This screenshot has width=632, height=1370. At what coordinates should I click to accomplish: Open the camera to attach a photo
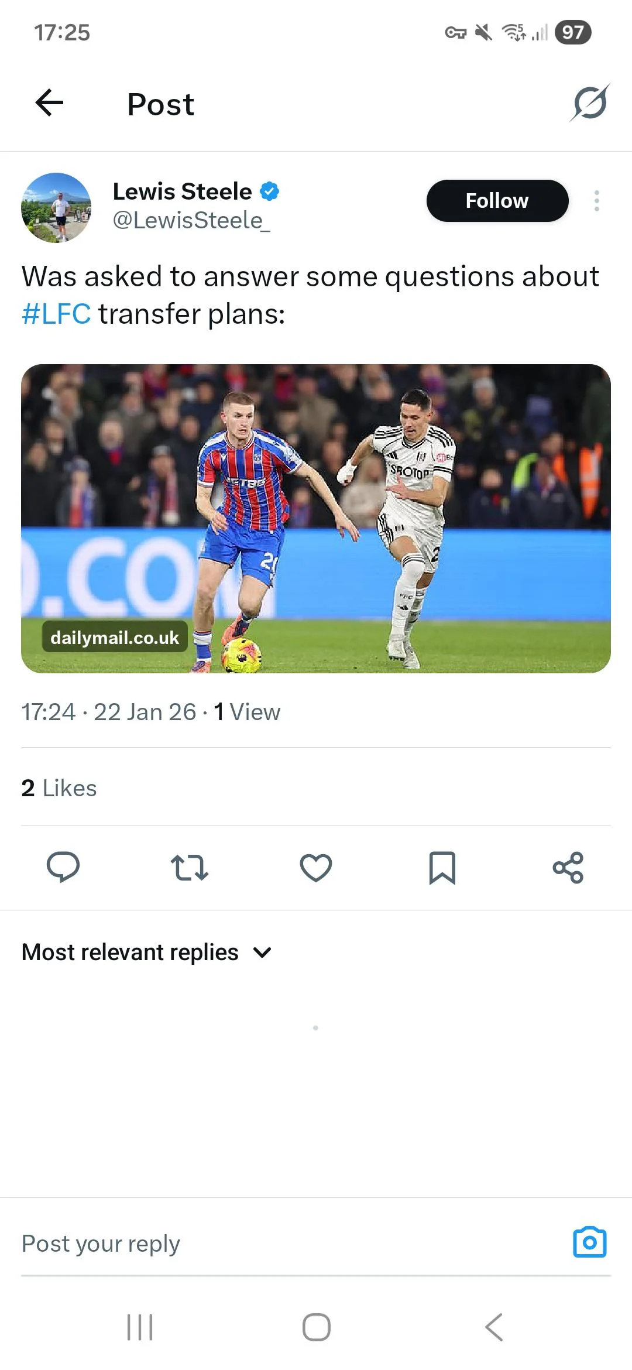(x=589, y=1242)
